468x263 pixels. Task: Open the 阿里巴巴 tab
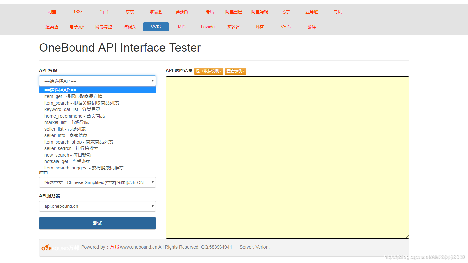click(x=234, y=12)
